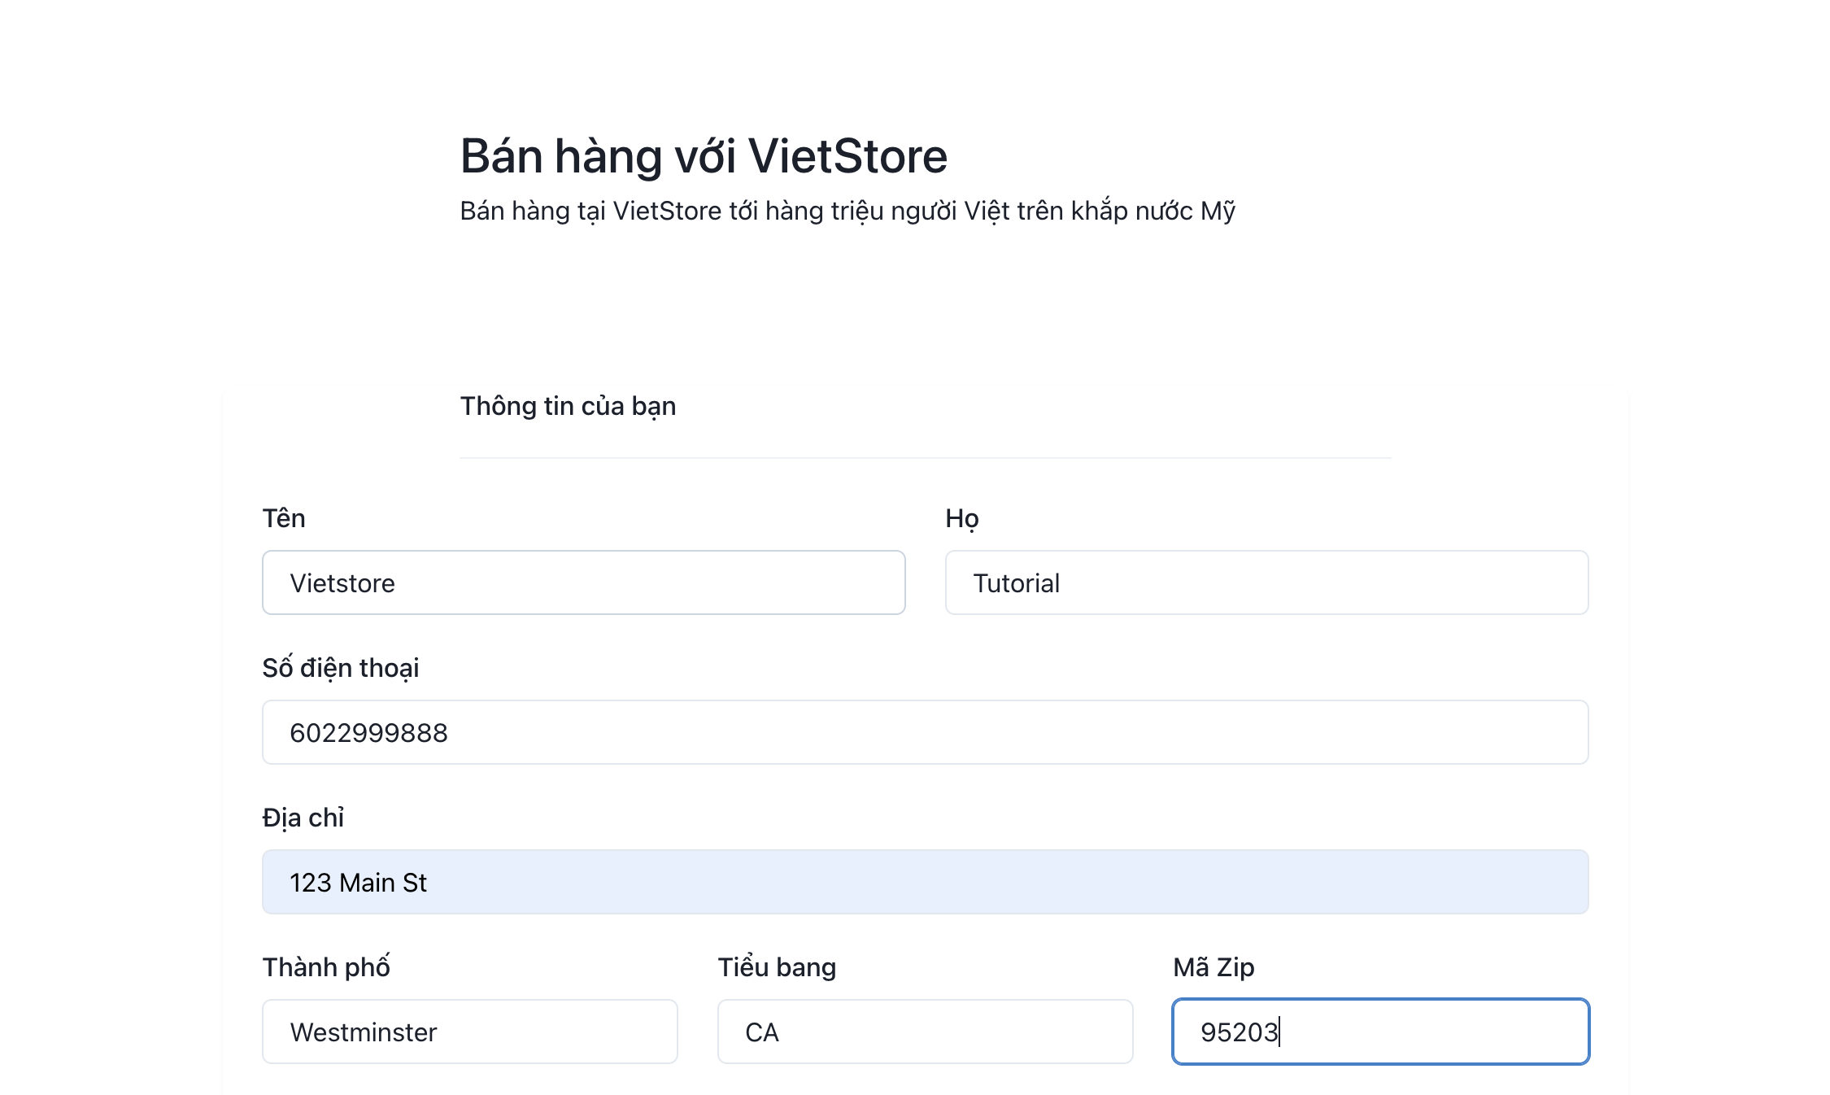Viewport: 1830px width, 1095px height.
Task: Click the 'Tên' label
Action: (284, 518)
